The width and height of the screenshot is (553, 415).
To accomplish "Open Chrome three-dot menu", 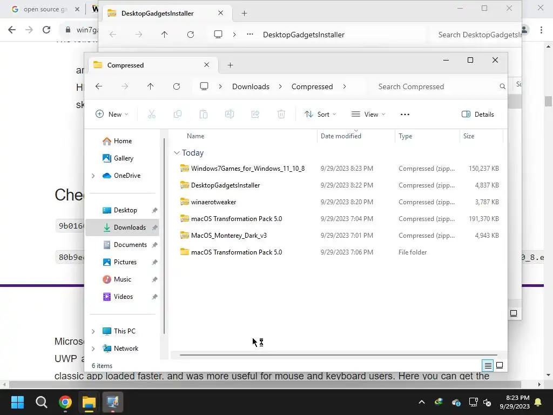I will click(541, 30).
